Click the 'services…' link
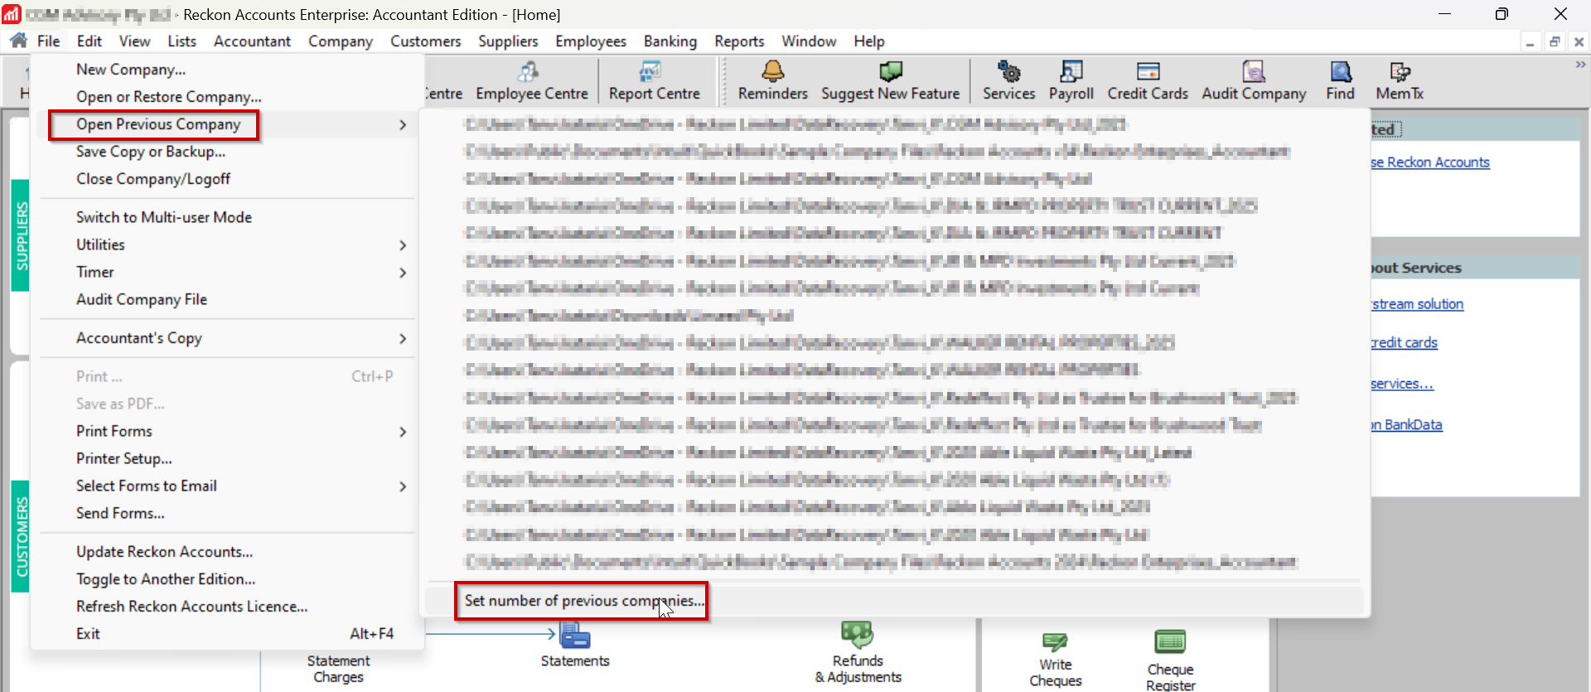The width and height of the screenshot is (1591, 692). point(1402,384)
